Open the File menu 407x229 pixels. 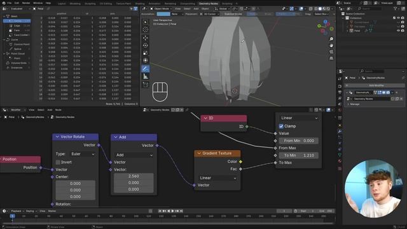tap(10, 3)
